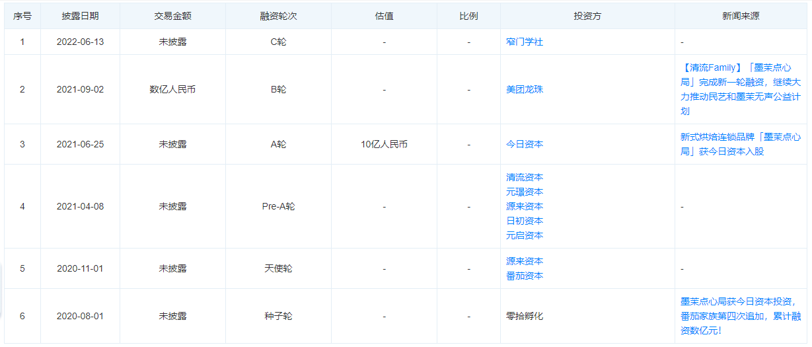Select date cell 2022-06-13
This screenshot has height=347, width=812.
80,42
